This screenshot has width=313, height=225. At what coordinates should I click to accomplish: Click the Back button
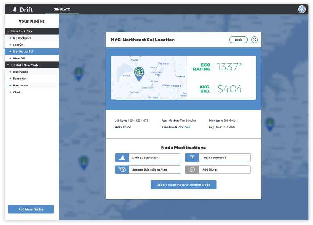point(238,40)
